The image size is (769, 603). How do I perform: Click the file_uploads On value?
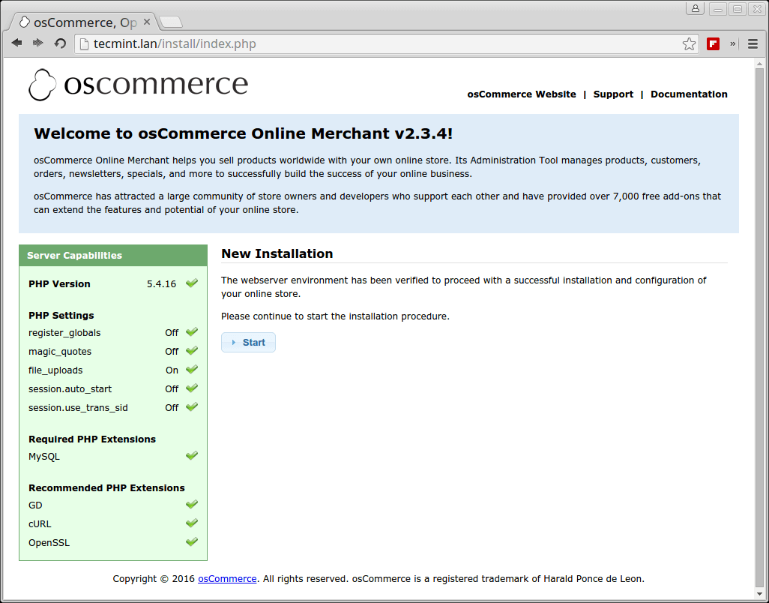point(172,370)
